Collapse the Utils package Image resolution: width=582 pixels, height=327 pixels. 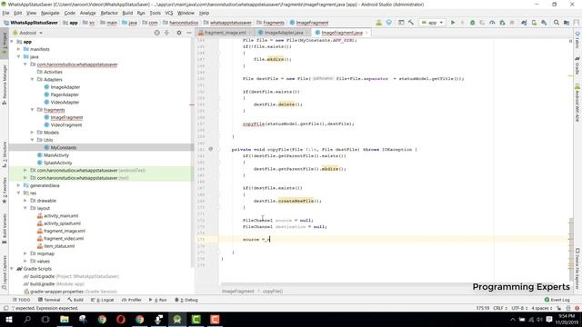coord(33,140)
